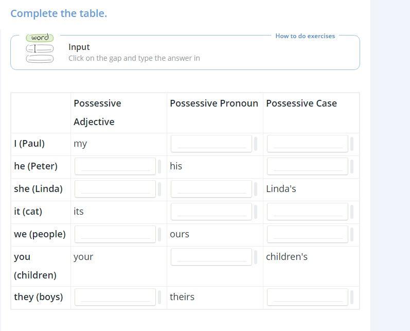
Task: Click gray marker beside cat's possessive case gap
Action: (x=352, y=212)
